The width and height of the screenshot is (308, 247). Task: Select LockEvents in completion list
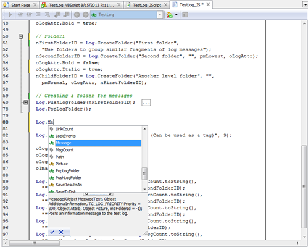pos(65,136)
